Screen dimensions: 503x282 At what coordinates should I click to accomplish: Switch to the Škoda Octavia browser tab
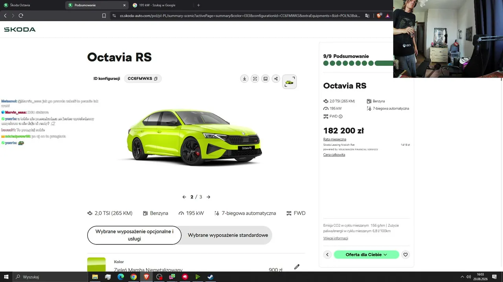pyautogui.click(x=32, y=5)
